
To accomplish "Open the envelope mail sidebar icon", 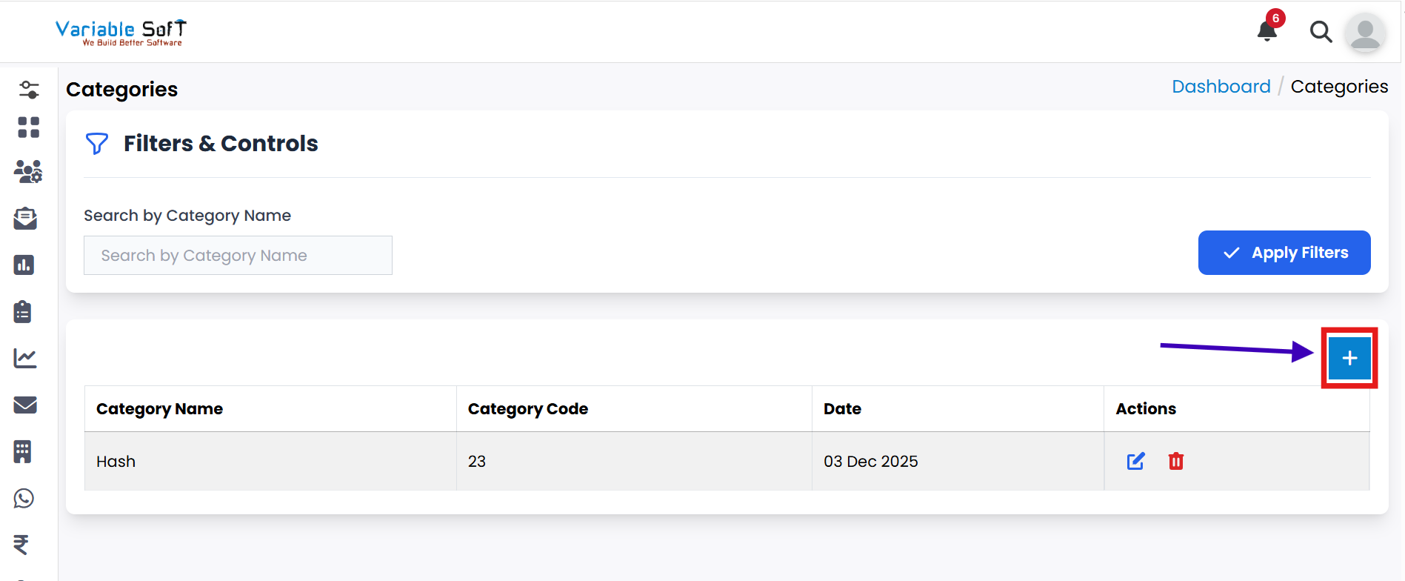I will (x=25, y=405).
